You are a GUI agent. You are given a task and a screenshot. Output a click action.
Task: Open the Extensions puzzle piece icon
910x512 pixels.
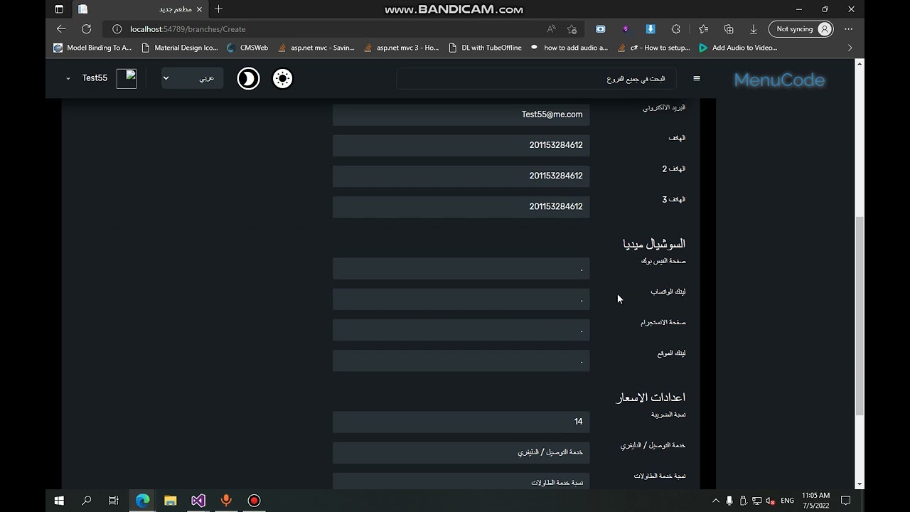[676, 29]
